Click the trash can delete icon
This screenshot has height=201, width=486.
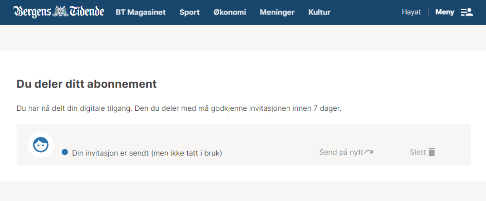[x=432, y=152]
